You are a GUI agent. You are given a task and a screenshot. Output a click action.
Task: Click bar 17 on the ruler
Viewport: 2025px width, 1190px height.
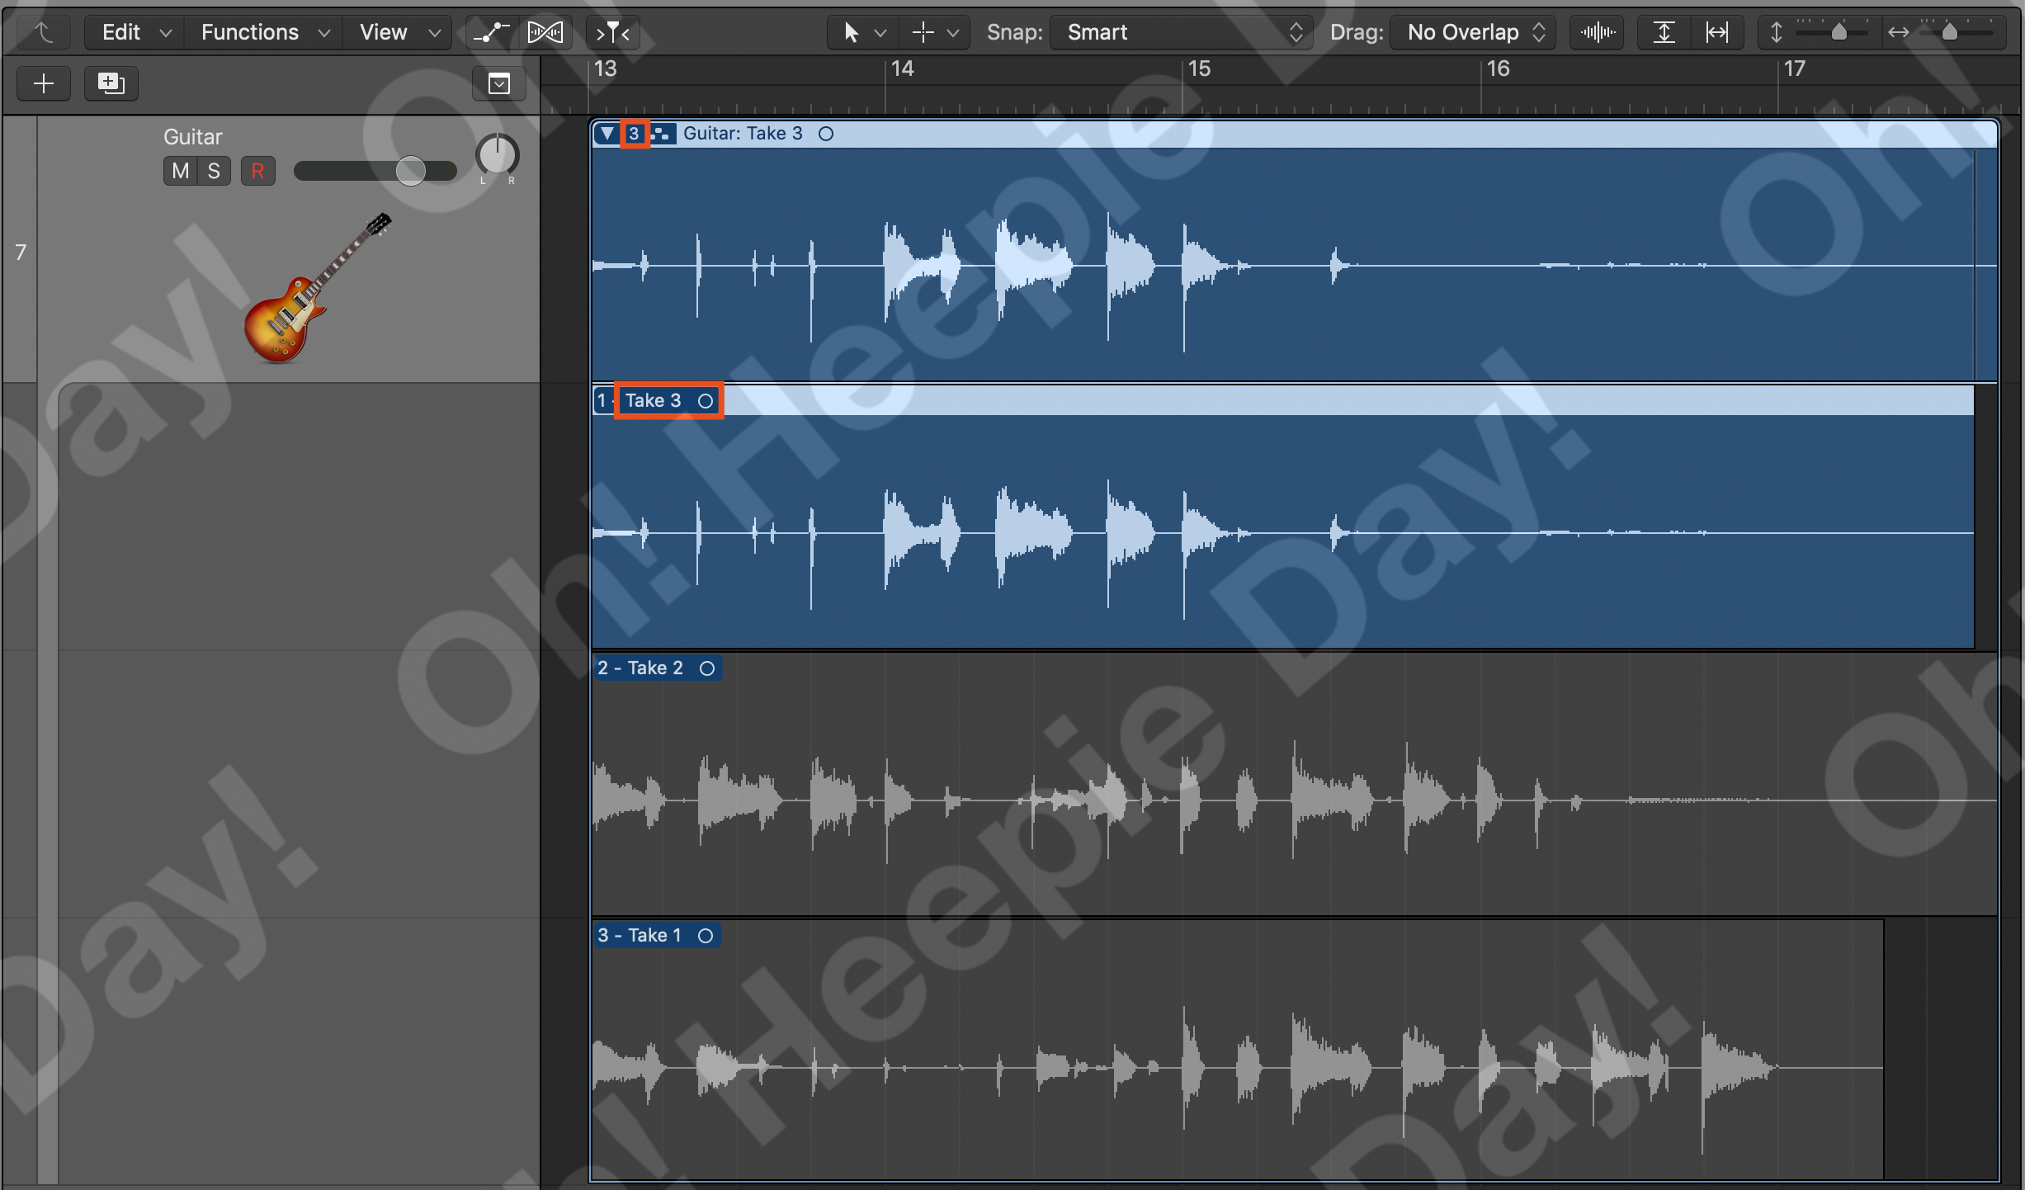1796,68
